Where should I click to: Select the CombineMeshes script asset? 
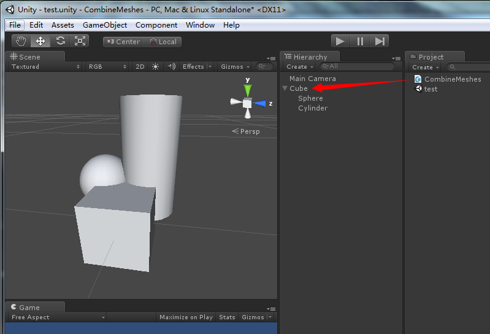coord(448,79)
